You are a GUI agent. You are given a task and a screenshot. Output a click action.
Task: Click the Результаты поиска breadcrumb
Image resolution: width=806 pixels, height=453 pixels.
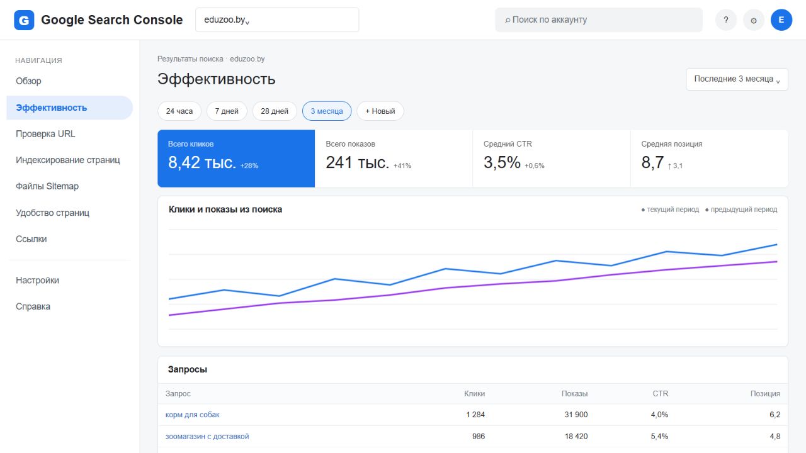tap(190, 59)
